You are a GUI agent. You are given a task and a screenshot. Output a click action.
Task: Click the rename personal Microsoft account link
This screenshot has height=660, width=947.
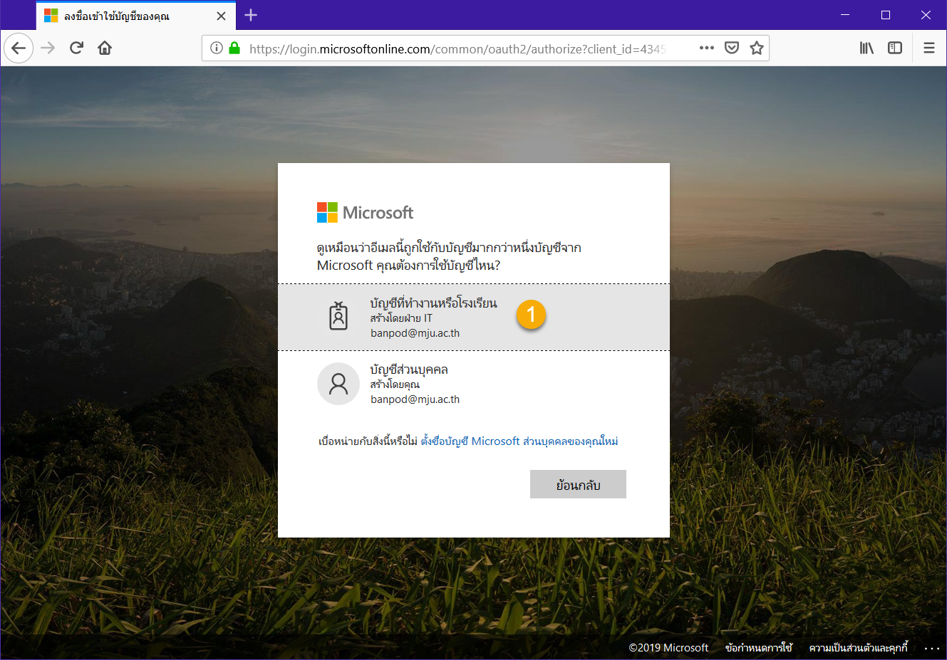(x=519, y=441)
